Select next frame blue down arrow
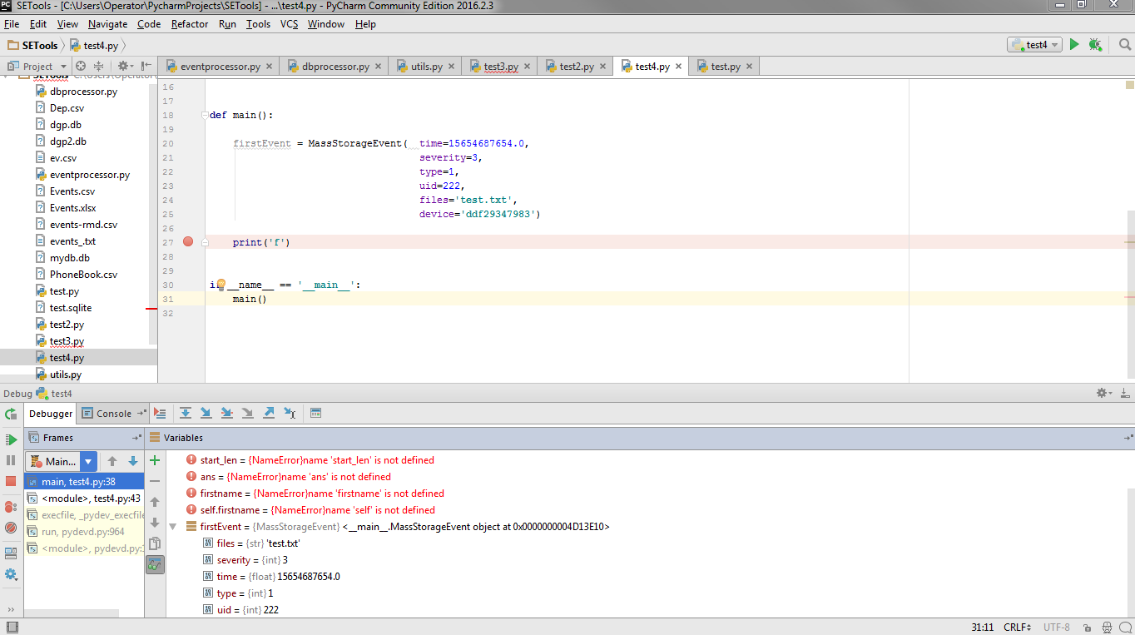This screenshot has height=635, width=1135. pos(132,461)
